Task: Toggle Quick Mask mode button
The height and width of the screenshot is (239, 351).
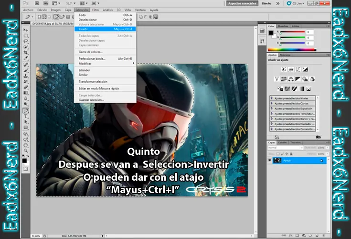Action: [x=26, y=169]
